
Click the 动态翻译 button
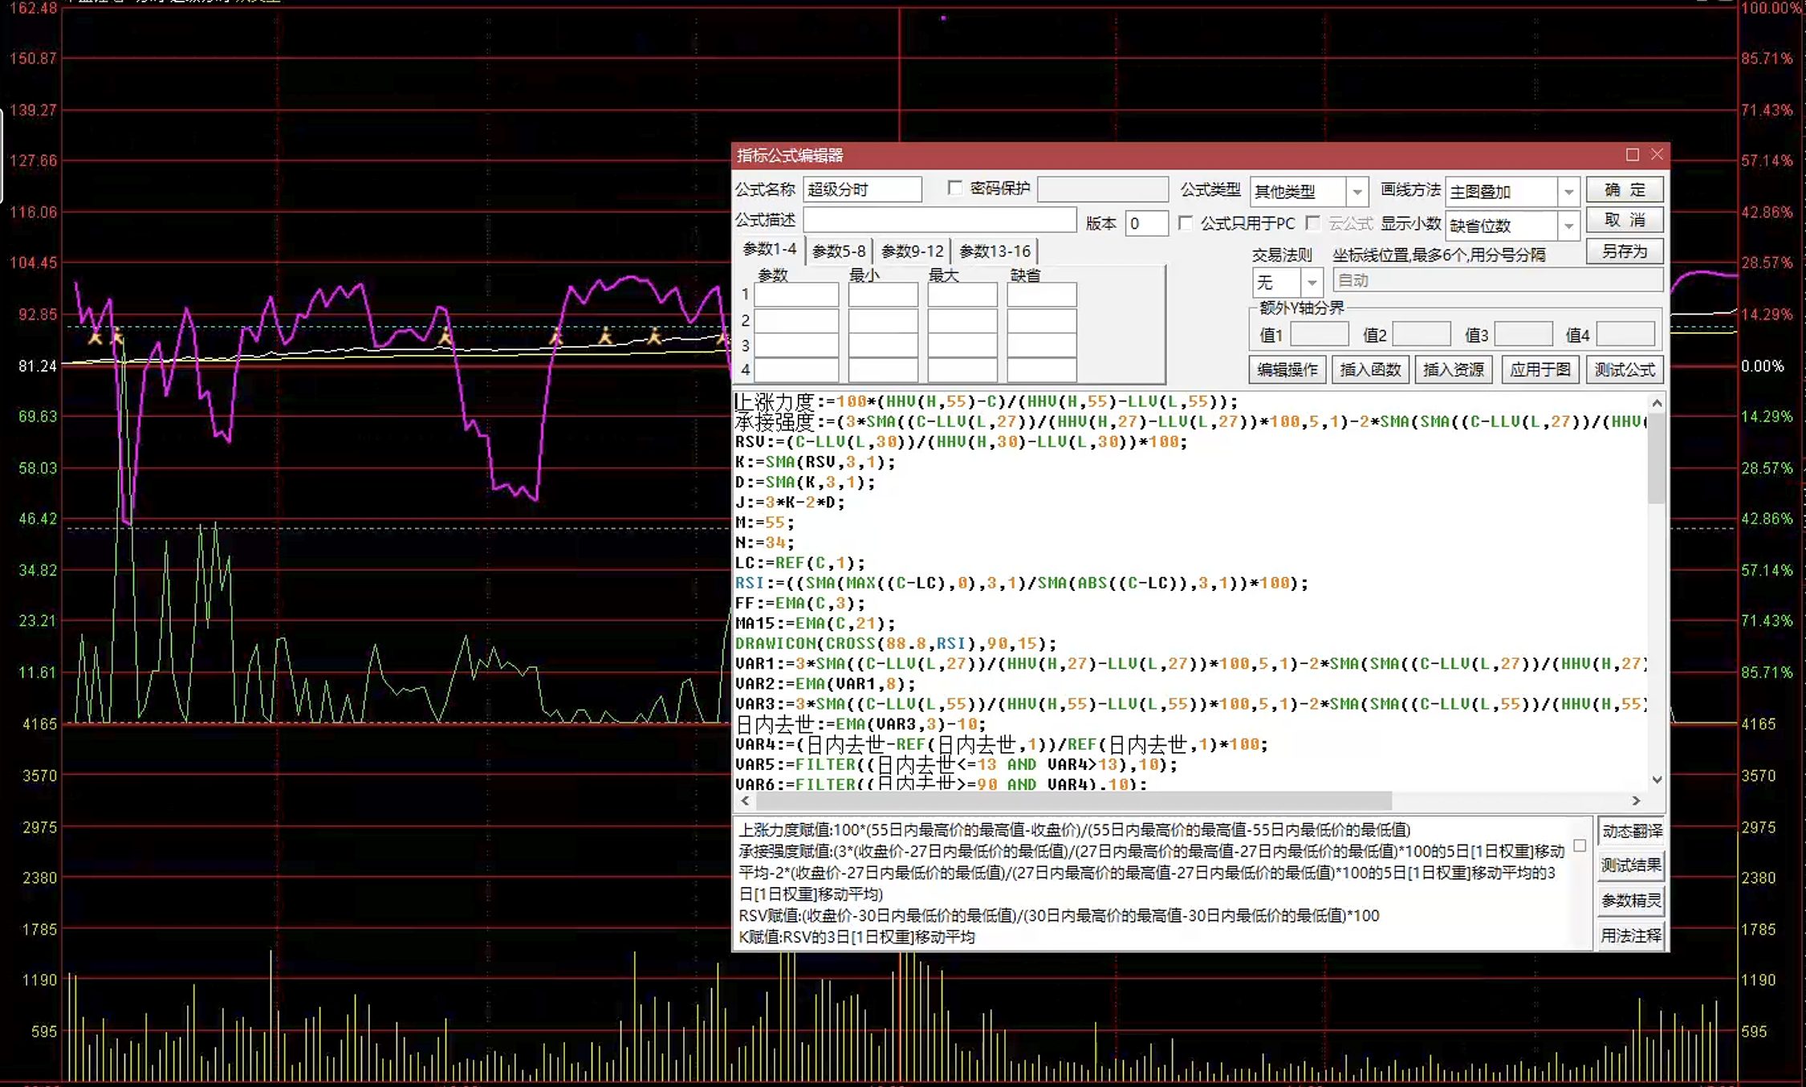pyautogui.click(x=1631, y=831)
